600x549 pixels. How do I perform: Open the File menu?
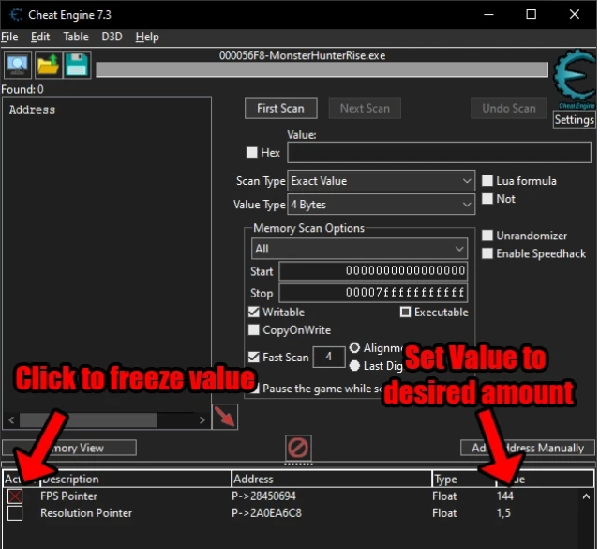pos(9,37)
